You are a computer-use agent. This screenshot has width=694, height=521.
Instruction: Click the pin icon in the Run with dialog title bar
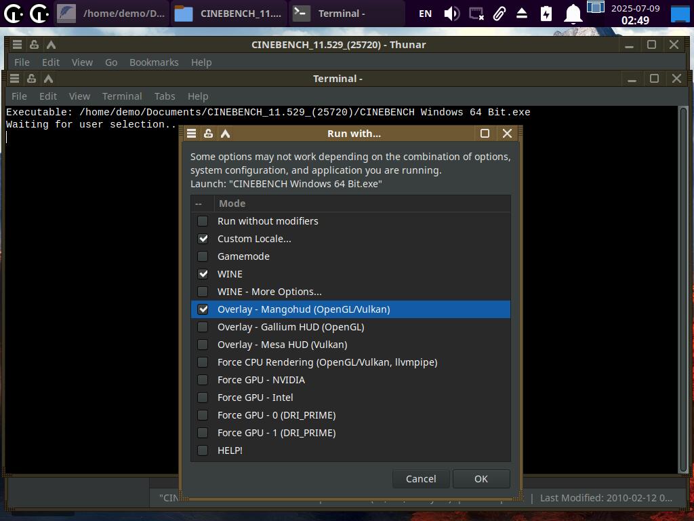(209, 134)
